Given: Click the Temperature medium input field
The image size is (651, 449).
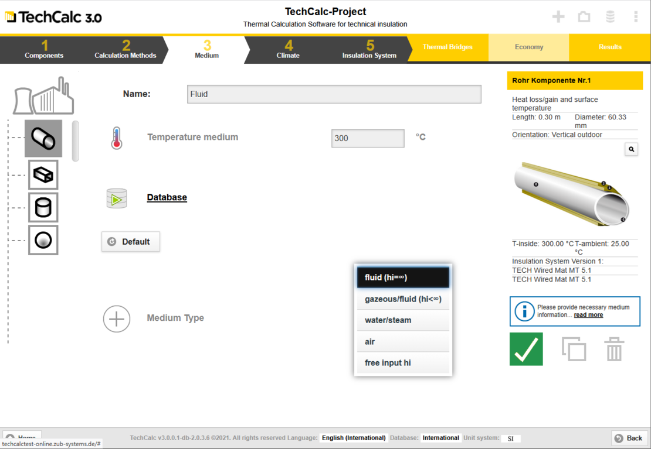Looking at the screenshot, I should (x=368, y=138).
